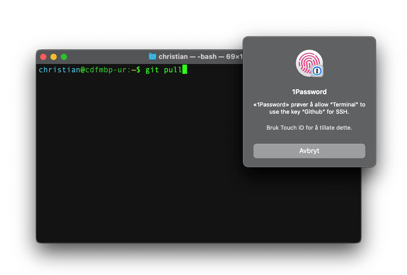Click the "1Password" dialog heading
This screenshot has height=275, width=407.
pyautogui.click(x=309, y=92)
